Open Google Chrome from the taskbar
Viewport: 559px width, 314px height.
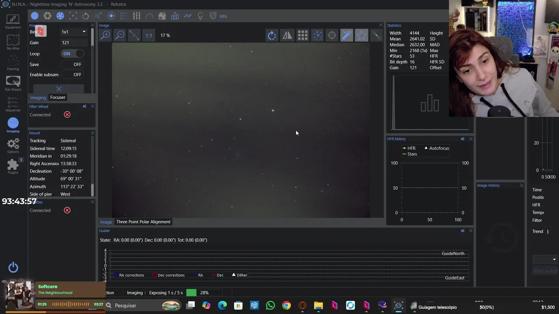pos(286,306)
